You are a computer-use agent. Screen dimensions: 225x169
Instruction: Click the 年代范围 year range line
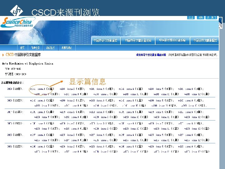15,74
